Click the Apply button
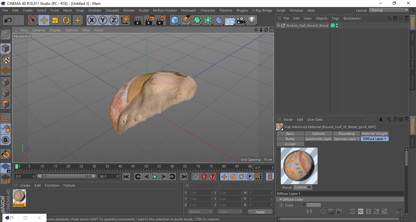416x222 pixels. point(260,212)
